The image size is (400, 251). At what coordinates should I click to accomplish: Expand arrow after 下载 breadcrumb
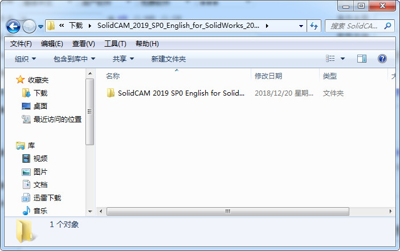coord(89,26)
